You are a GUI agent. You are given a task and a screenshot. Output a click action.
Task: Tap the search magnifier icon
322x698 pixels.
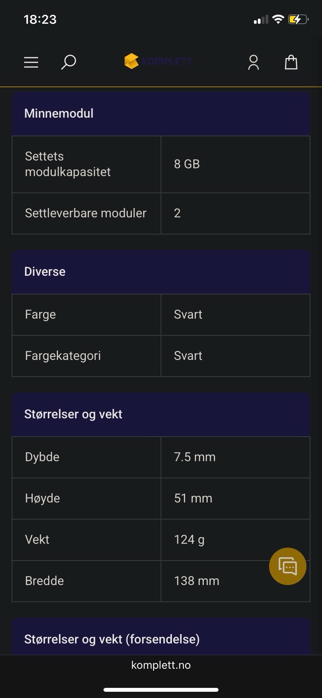pyautogui.click(x=68, y=62)
